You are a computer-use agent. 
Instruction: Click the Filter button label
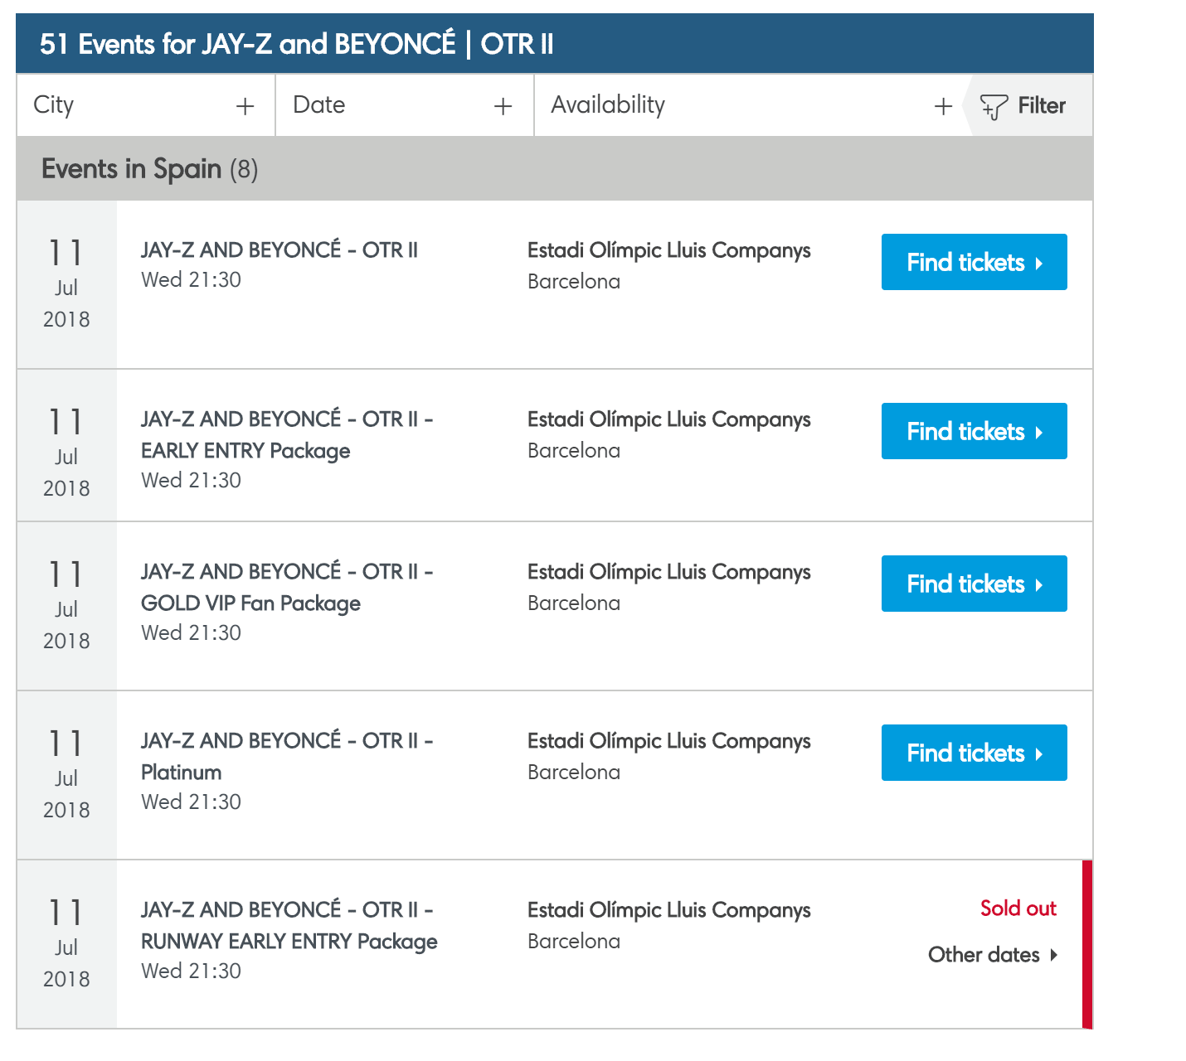click(1042, 105)
